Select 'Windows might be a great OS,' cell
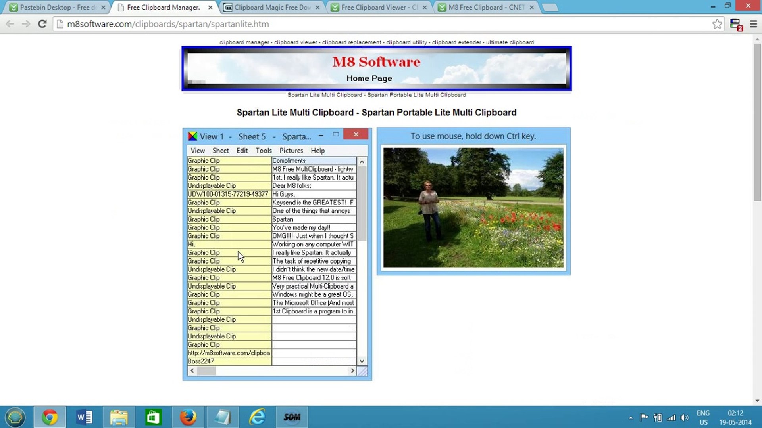 [x=314, y=294]
